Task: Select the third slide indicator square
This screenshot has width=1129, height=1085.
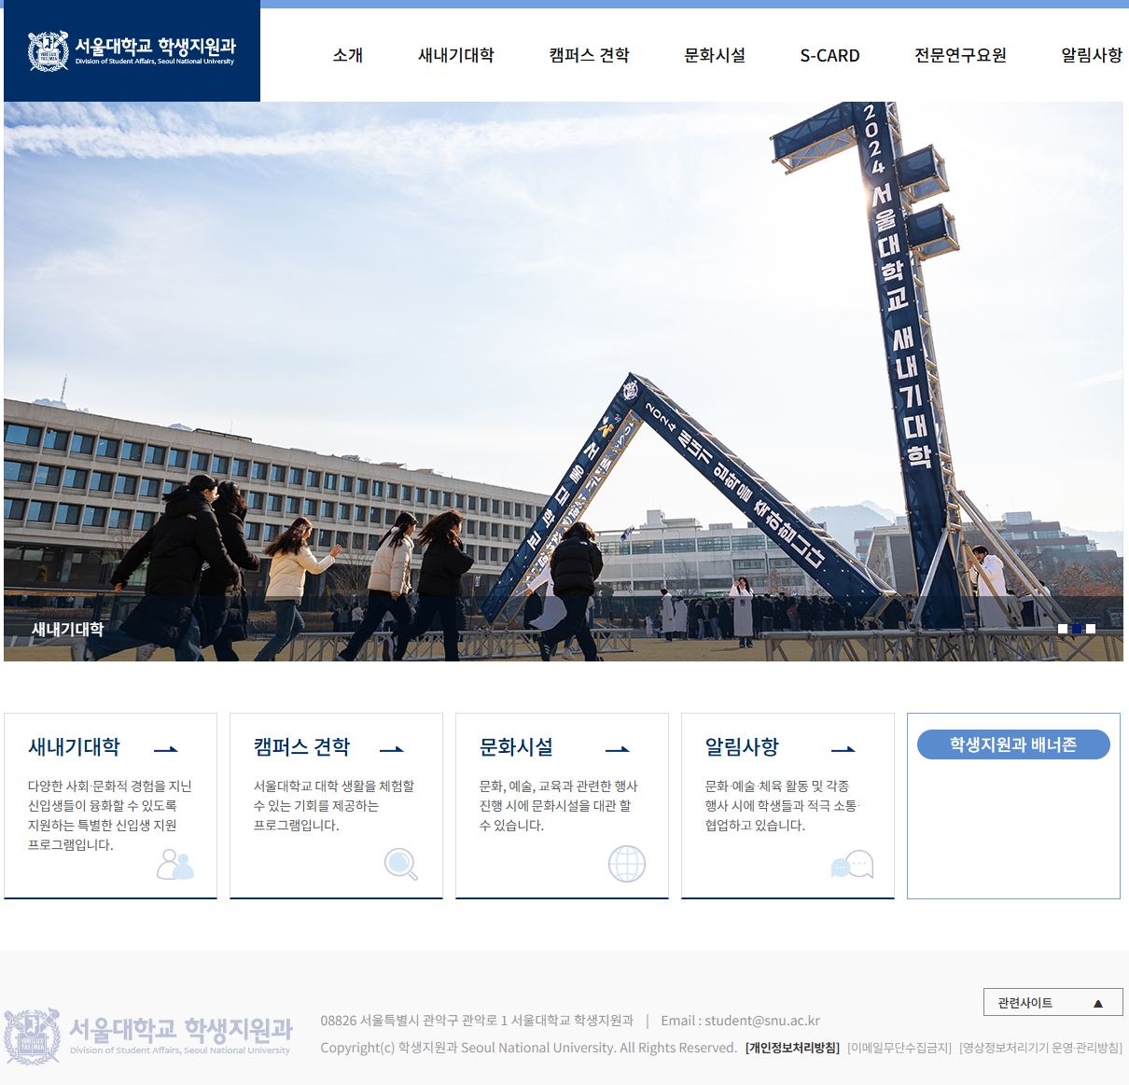Action: pos(1091,629)
